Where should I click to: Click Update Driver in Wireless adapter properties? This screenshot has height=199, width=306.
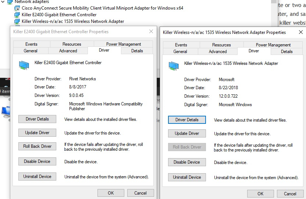(187, 133)
